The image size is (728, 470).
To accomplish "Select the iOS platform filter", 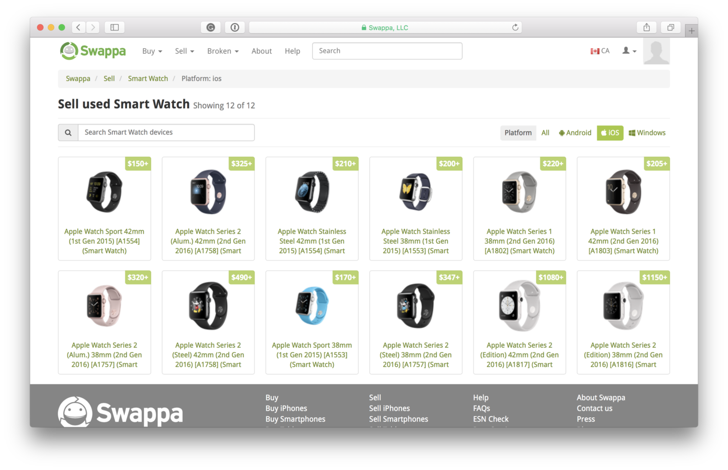I will [x=610, y=133].
